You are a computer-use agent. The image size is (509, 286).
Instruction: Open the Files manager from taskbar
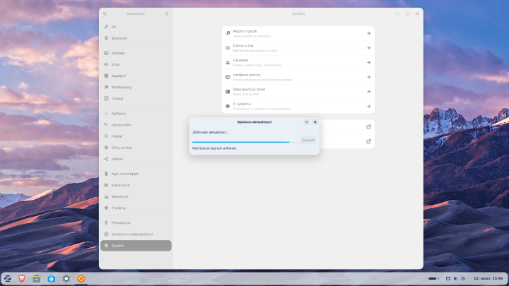point(36,278)
